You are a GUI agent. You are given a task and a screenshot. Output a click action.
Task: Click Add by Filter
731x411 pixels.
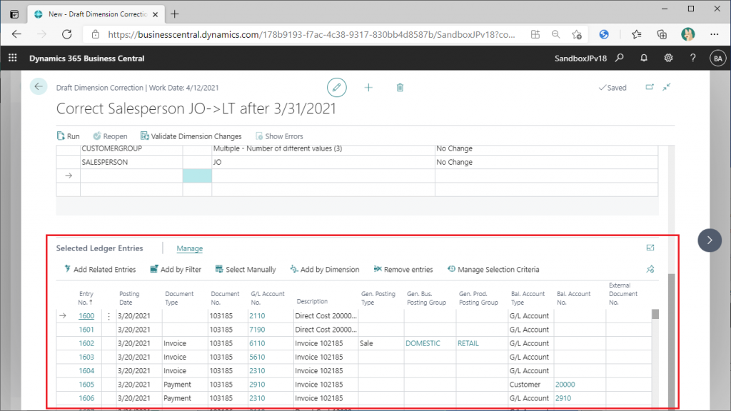coord(176,269)
